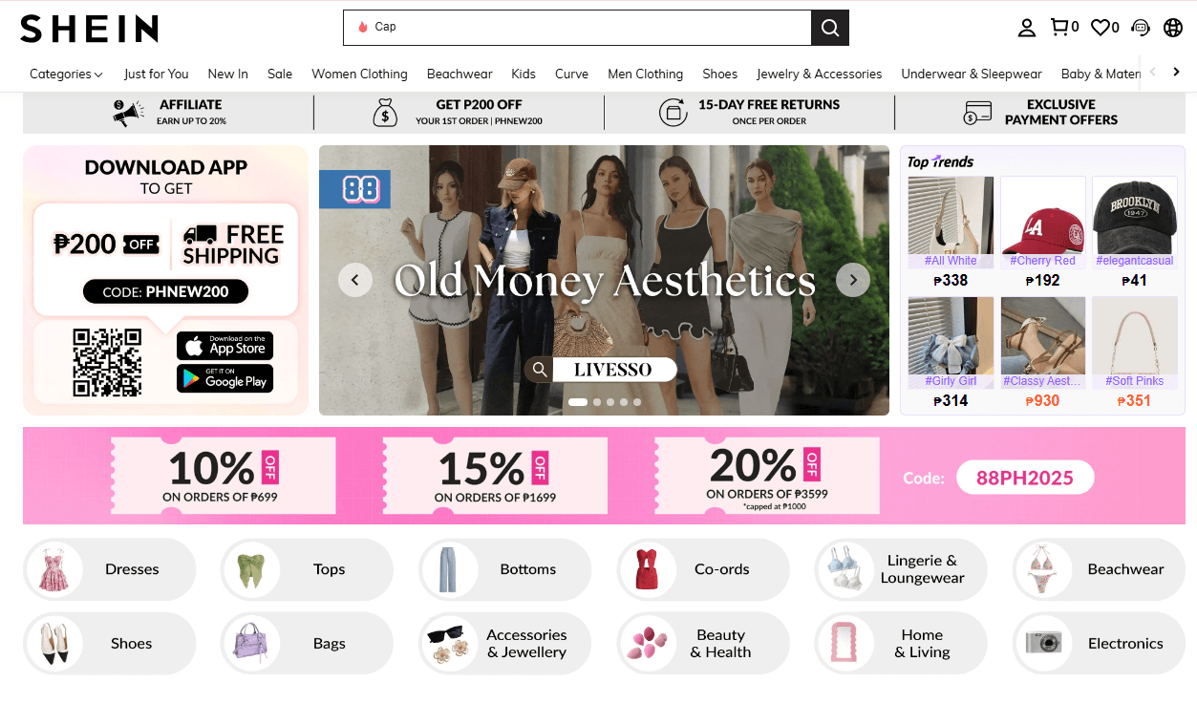Click the search magnifier button

point(829,27)
